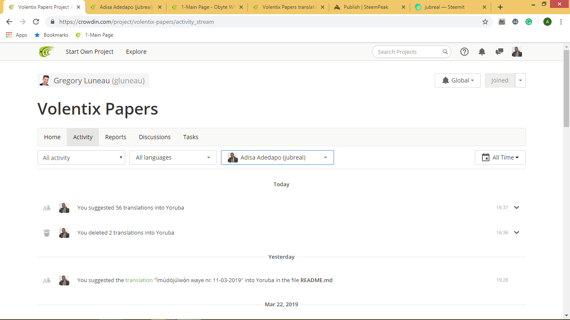Click the Grammarly extension icon

(529, 22)
